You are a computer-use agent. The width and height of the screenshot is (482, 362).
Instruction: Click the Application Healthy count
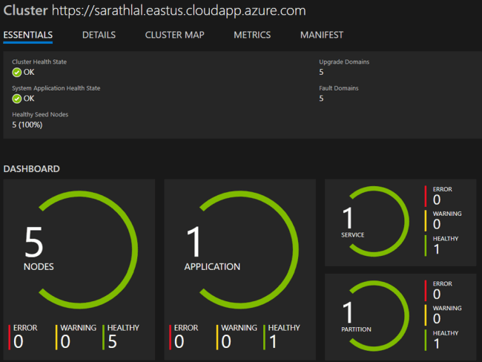(273, 341)
